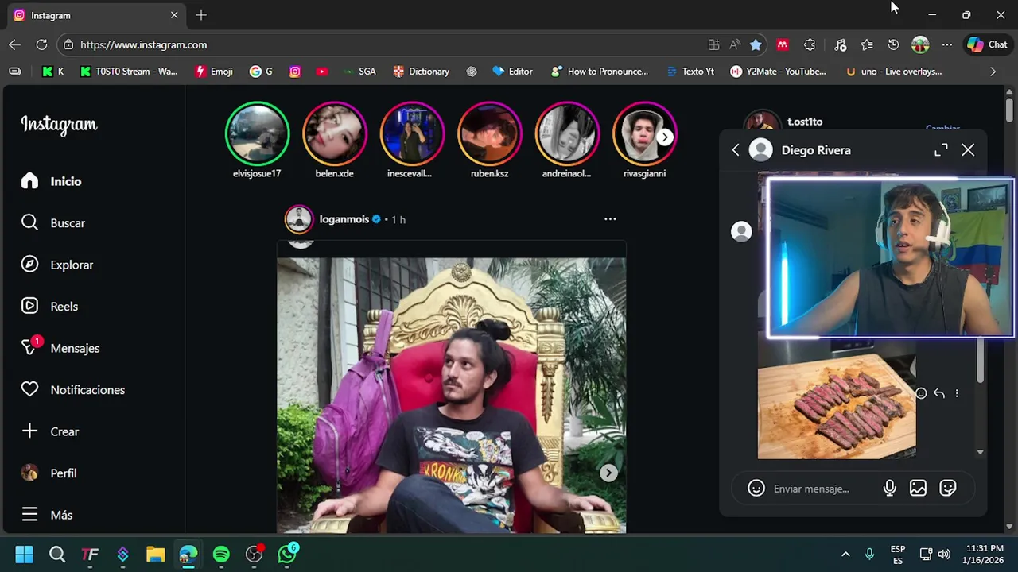Open browser Favorites list
Image resolution: width=1018 pixels, height=572 pixels.
[867, 45]
